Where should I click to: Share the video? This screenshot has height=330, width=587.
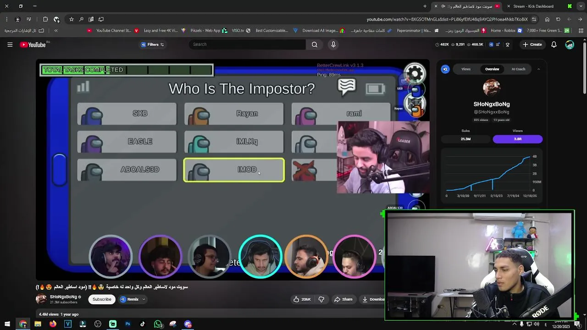coord(343,299)
